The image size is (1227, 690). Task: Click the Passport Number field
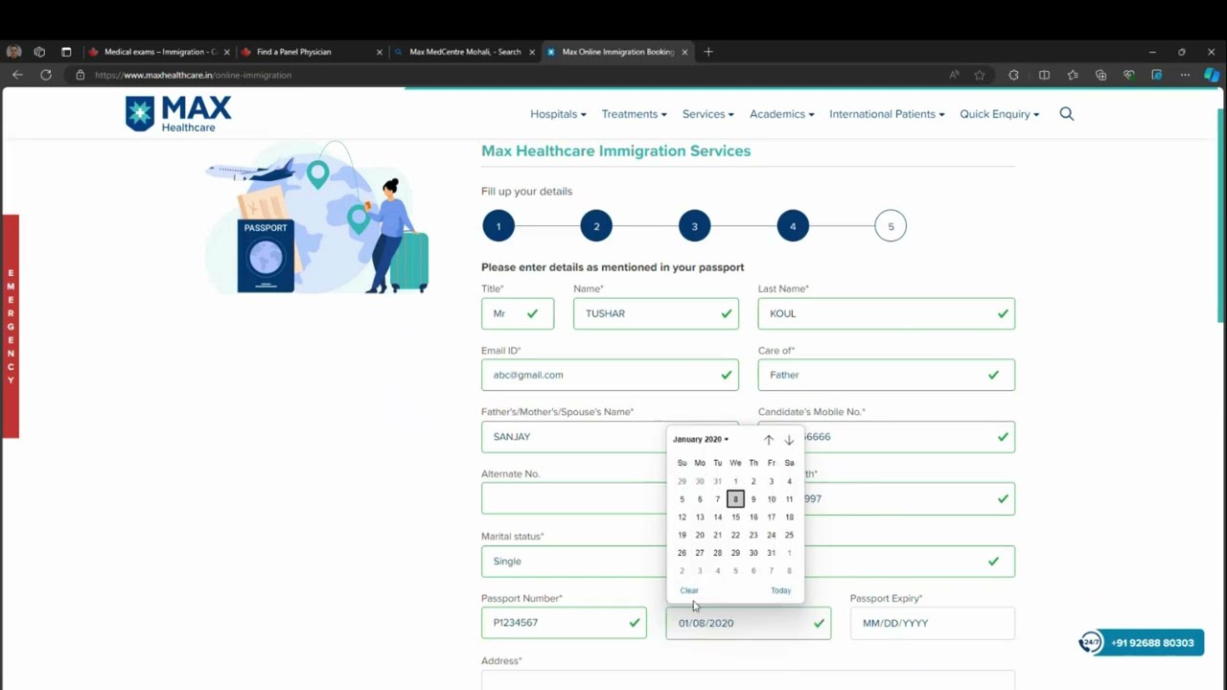click(x=564, y=623)
